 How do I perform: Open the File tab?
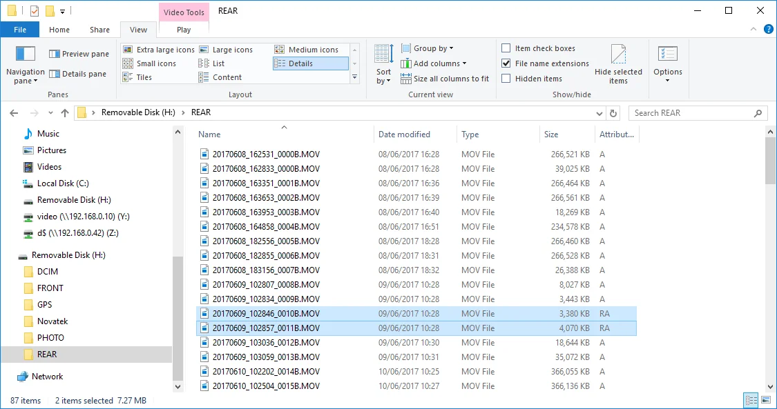pyautogui.click(x=20, y=30)
